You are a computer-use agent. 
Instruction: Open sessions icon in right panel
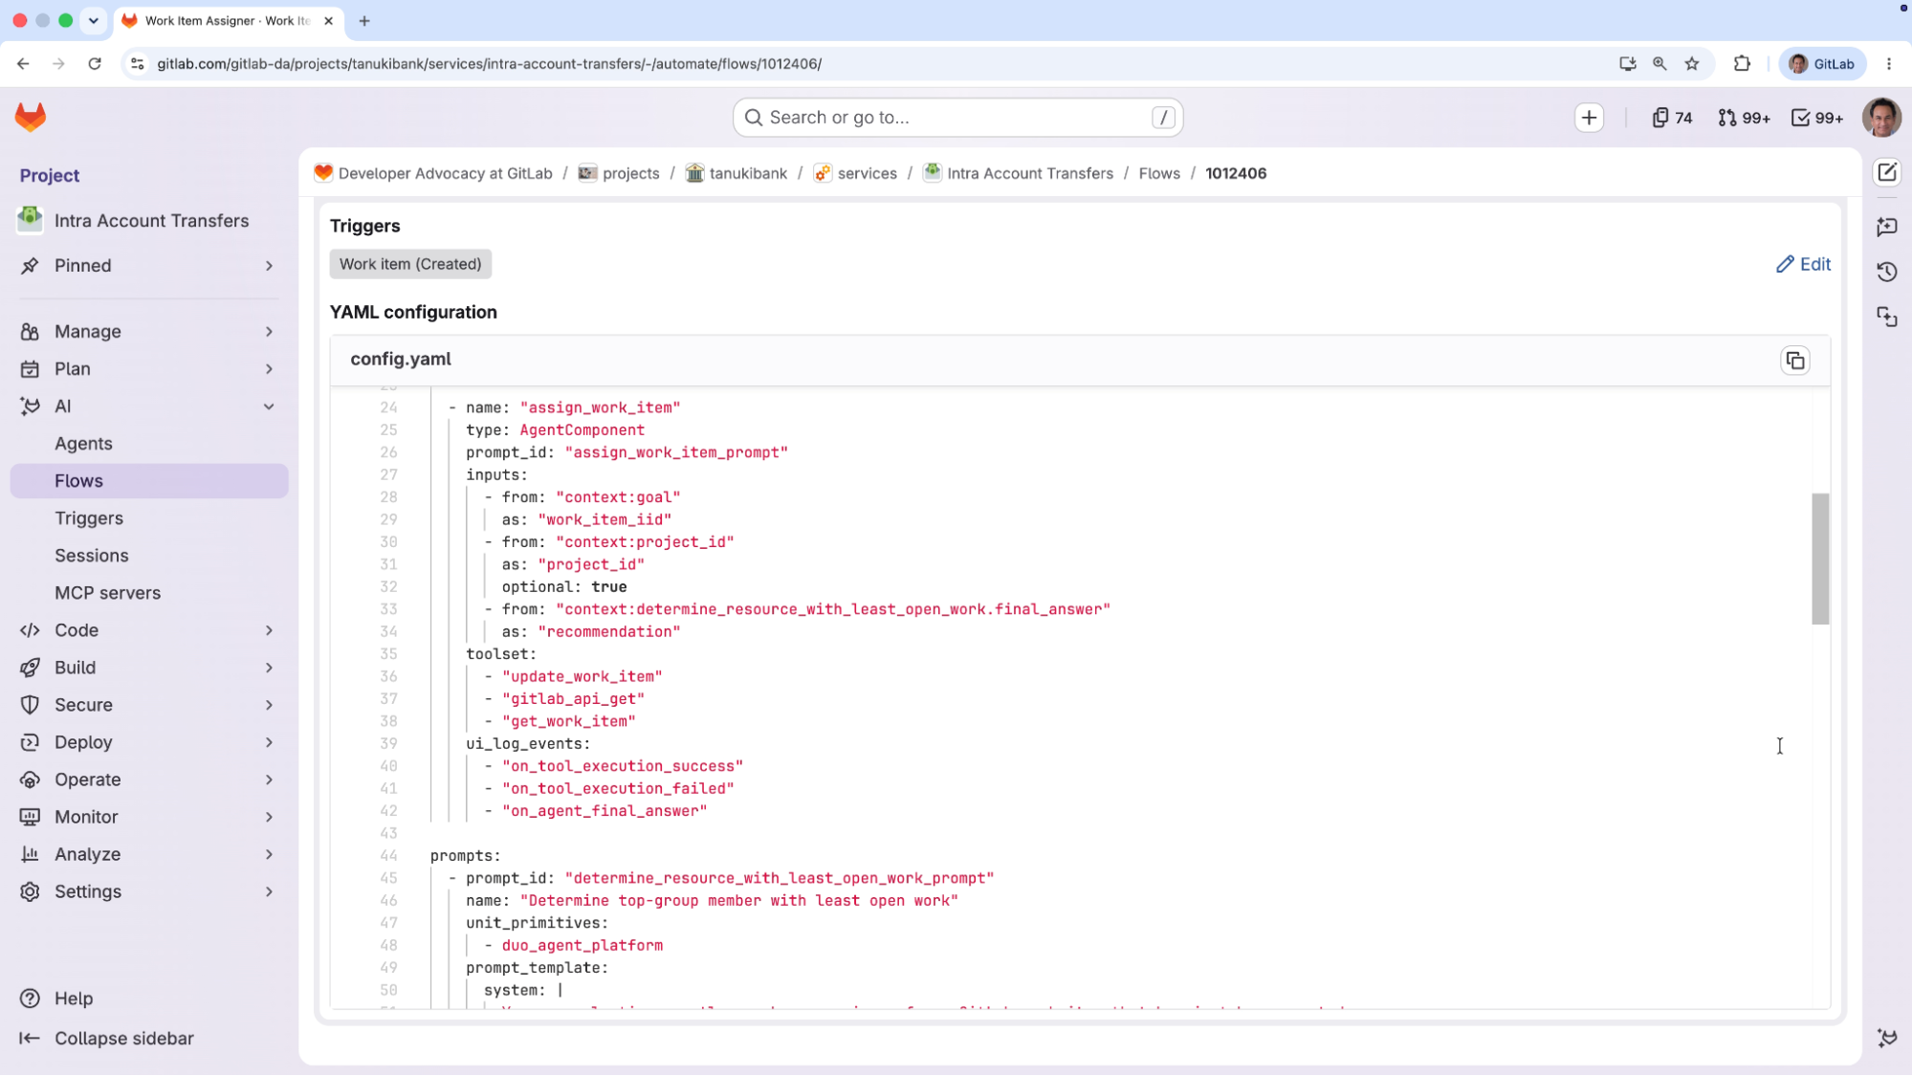(x=1887, y=317)
